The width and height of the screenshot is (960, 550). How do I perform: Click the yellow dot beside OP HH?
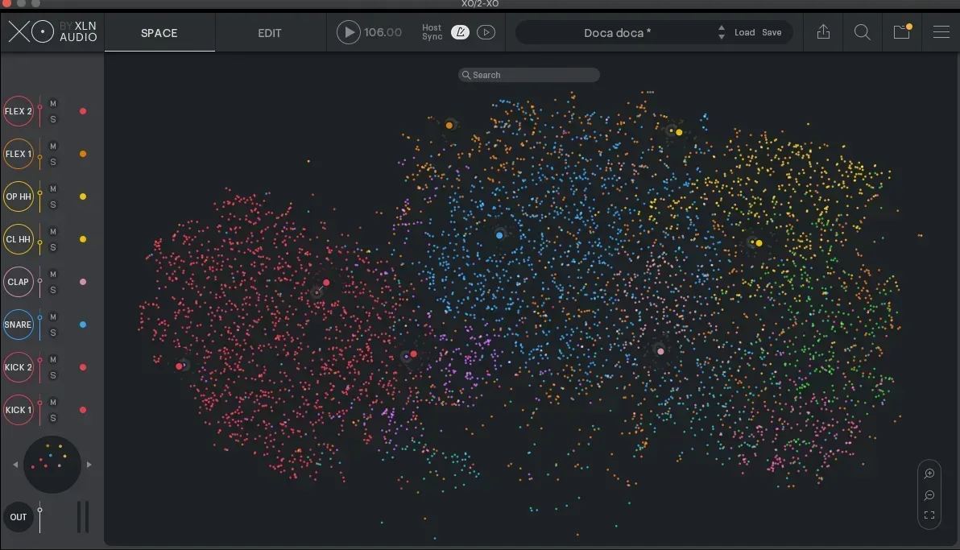(x=83, y=196)
